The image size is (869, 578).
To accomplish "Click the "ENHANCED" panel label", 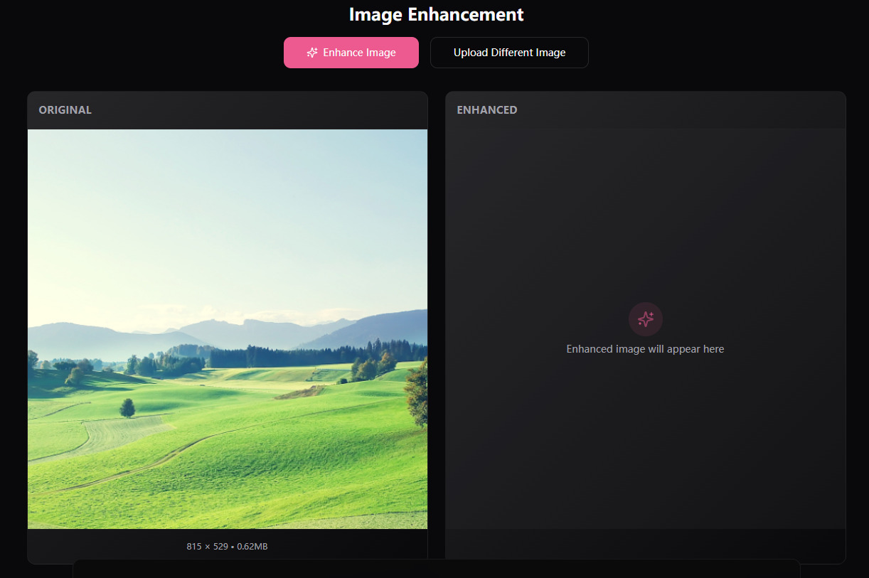I will point(487,110).
